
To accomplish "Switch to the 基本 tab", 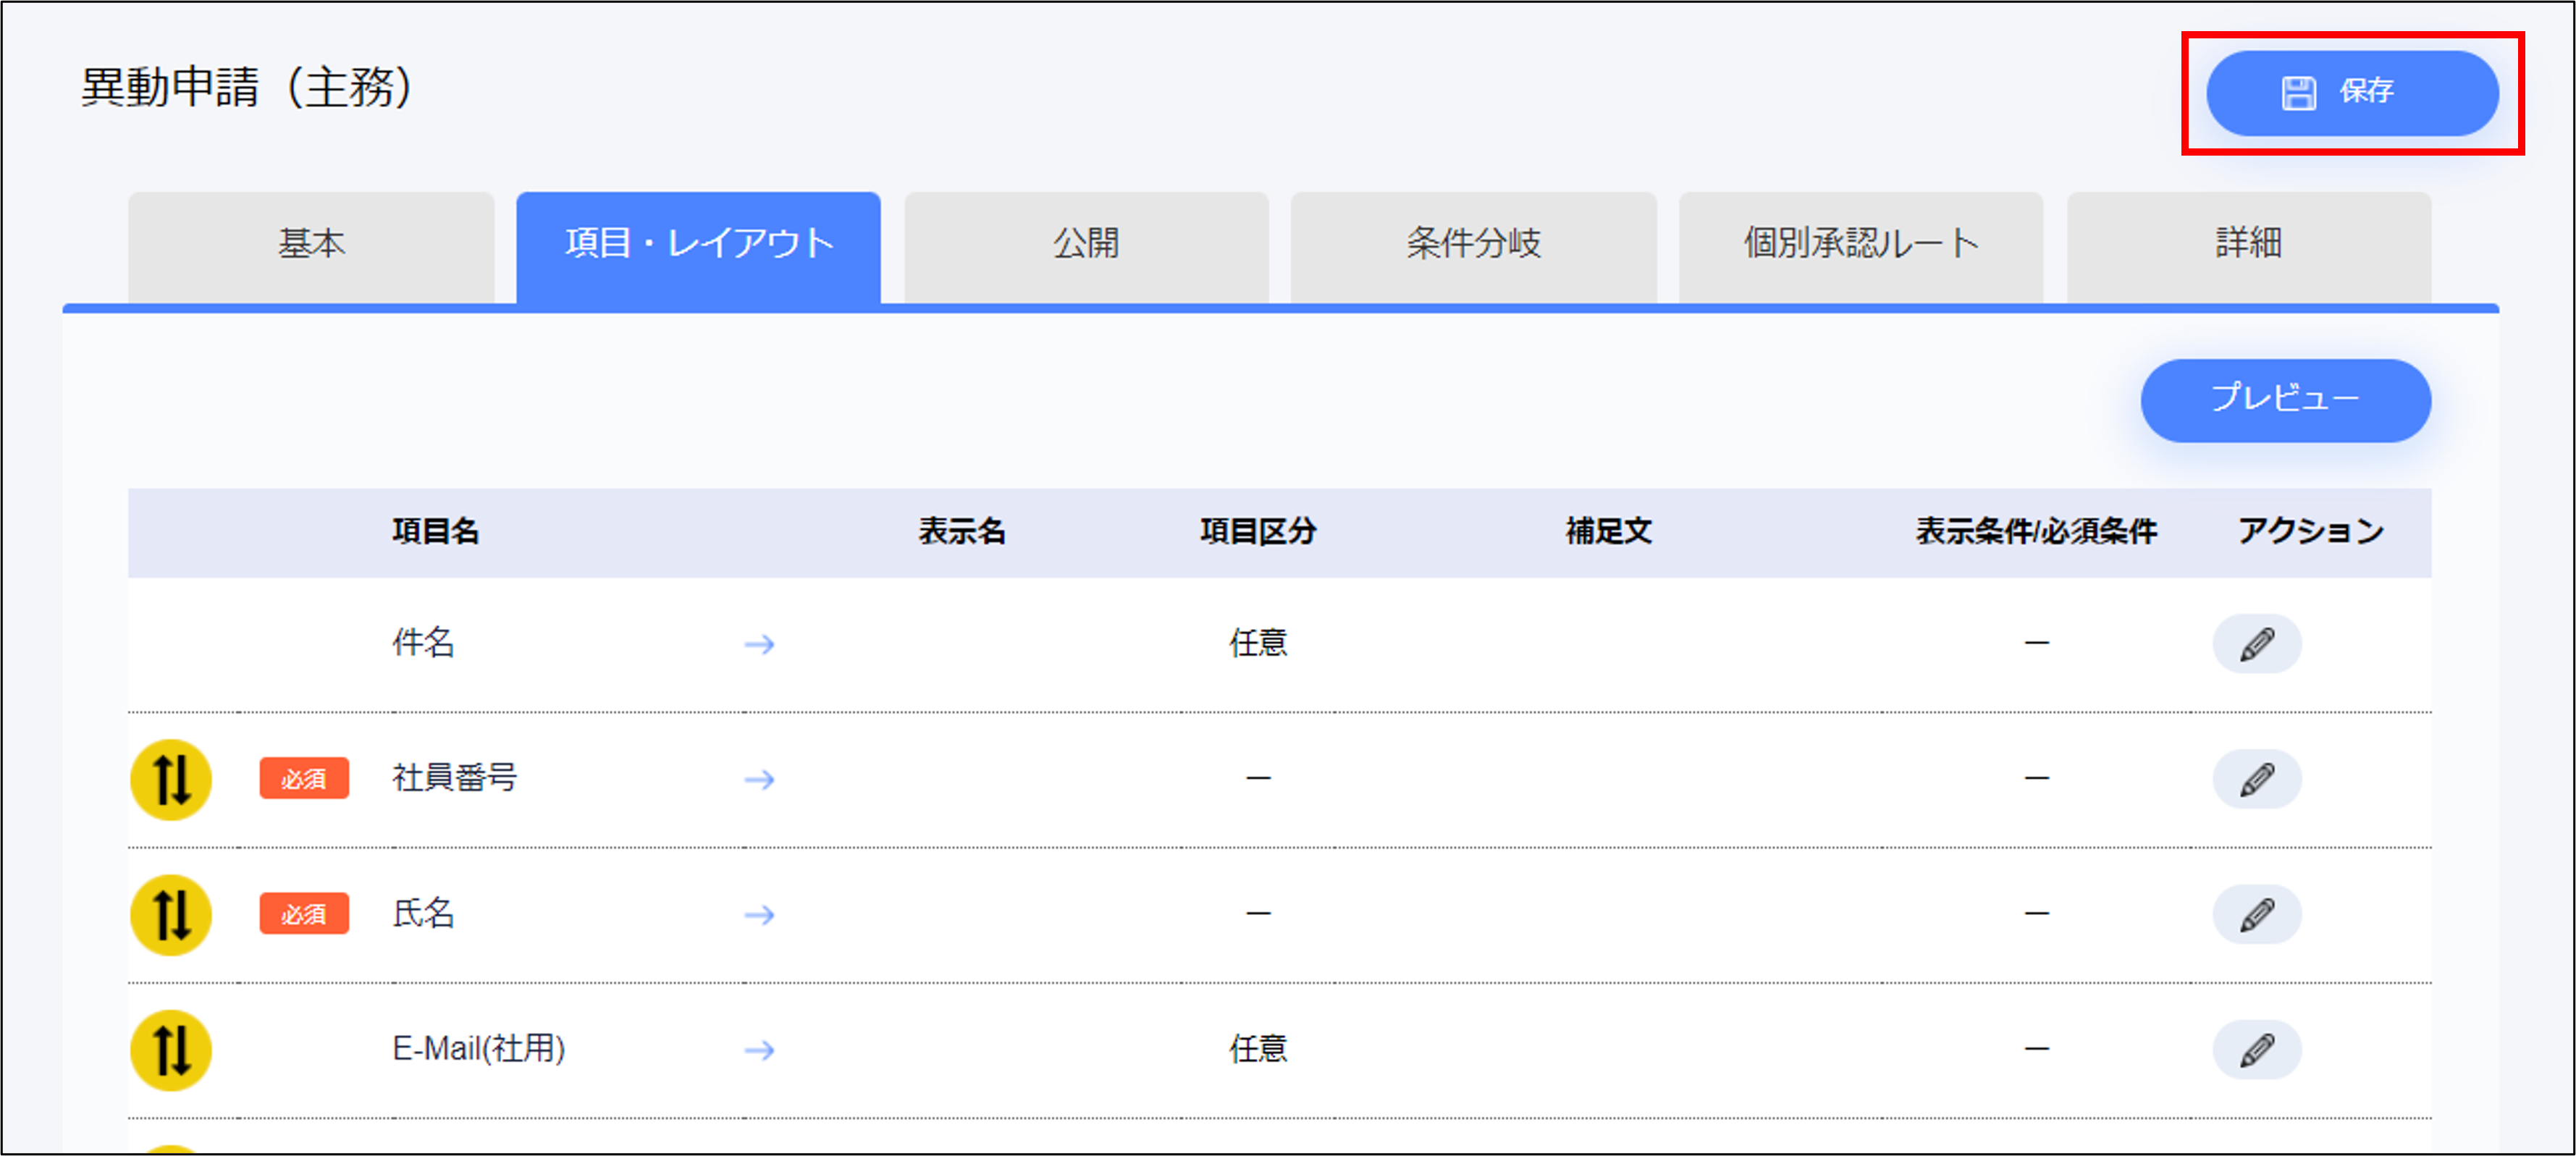I will (x=311, y=246).
